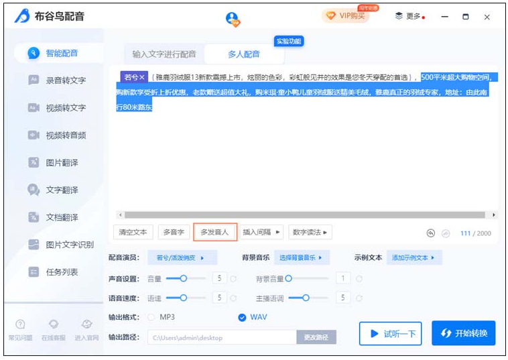508x360 pixels.
Task: Expand the 配音演员 voice actor dropdown
Action: click(181, 257)
